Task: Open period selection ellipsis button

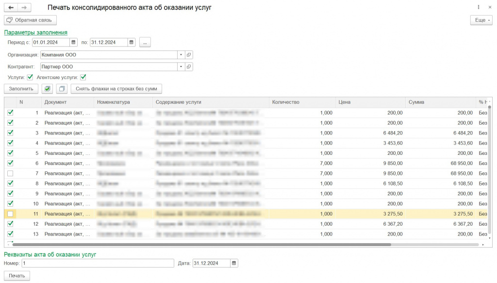Action: (x=145, y=42)
